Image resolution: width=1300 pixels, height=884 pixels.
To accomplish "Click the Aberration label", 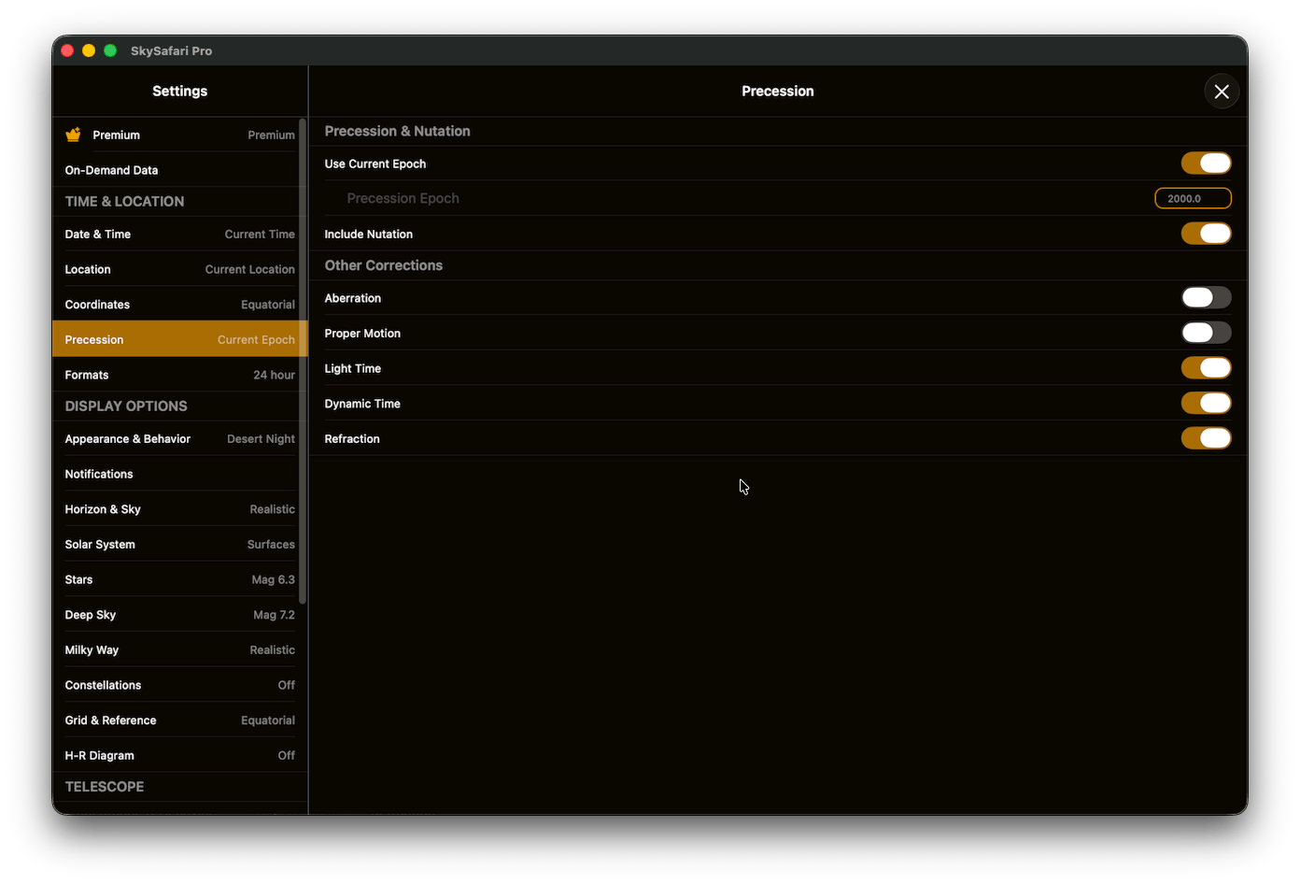I will click(352, 298).
